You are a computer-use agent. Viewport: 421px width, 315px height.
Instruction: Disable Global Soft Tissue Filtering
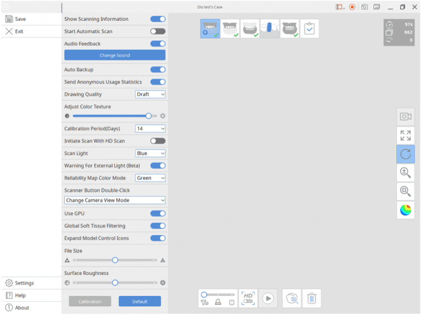158,226
